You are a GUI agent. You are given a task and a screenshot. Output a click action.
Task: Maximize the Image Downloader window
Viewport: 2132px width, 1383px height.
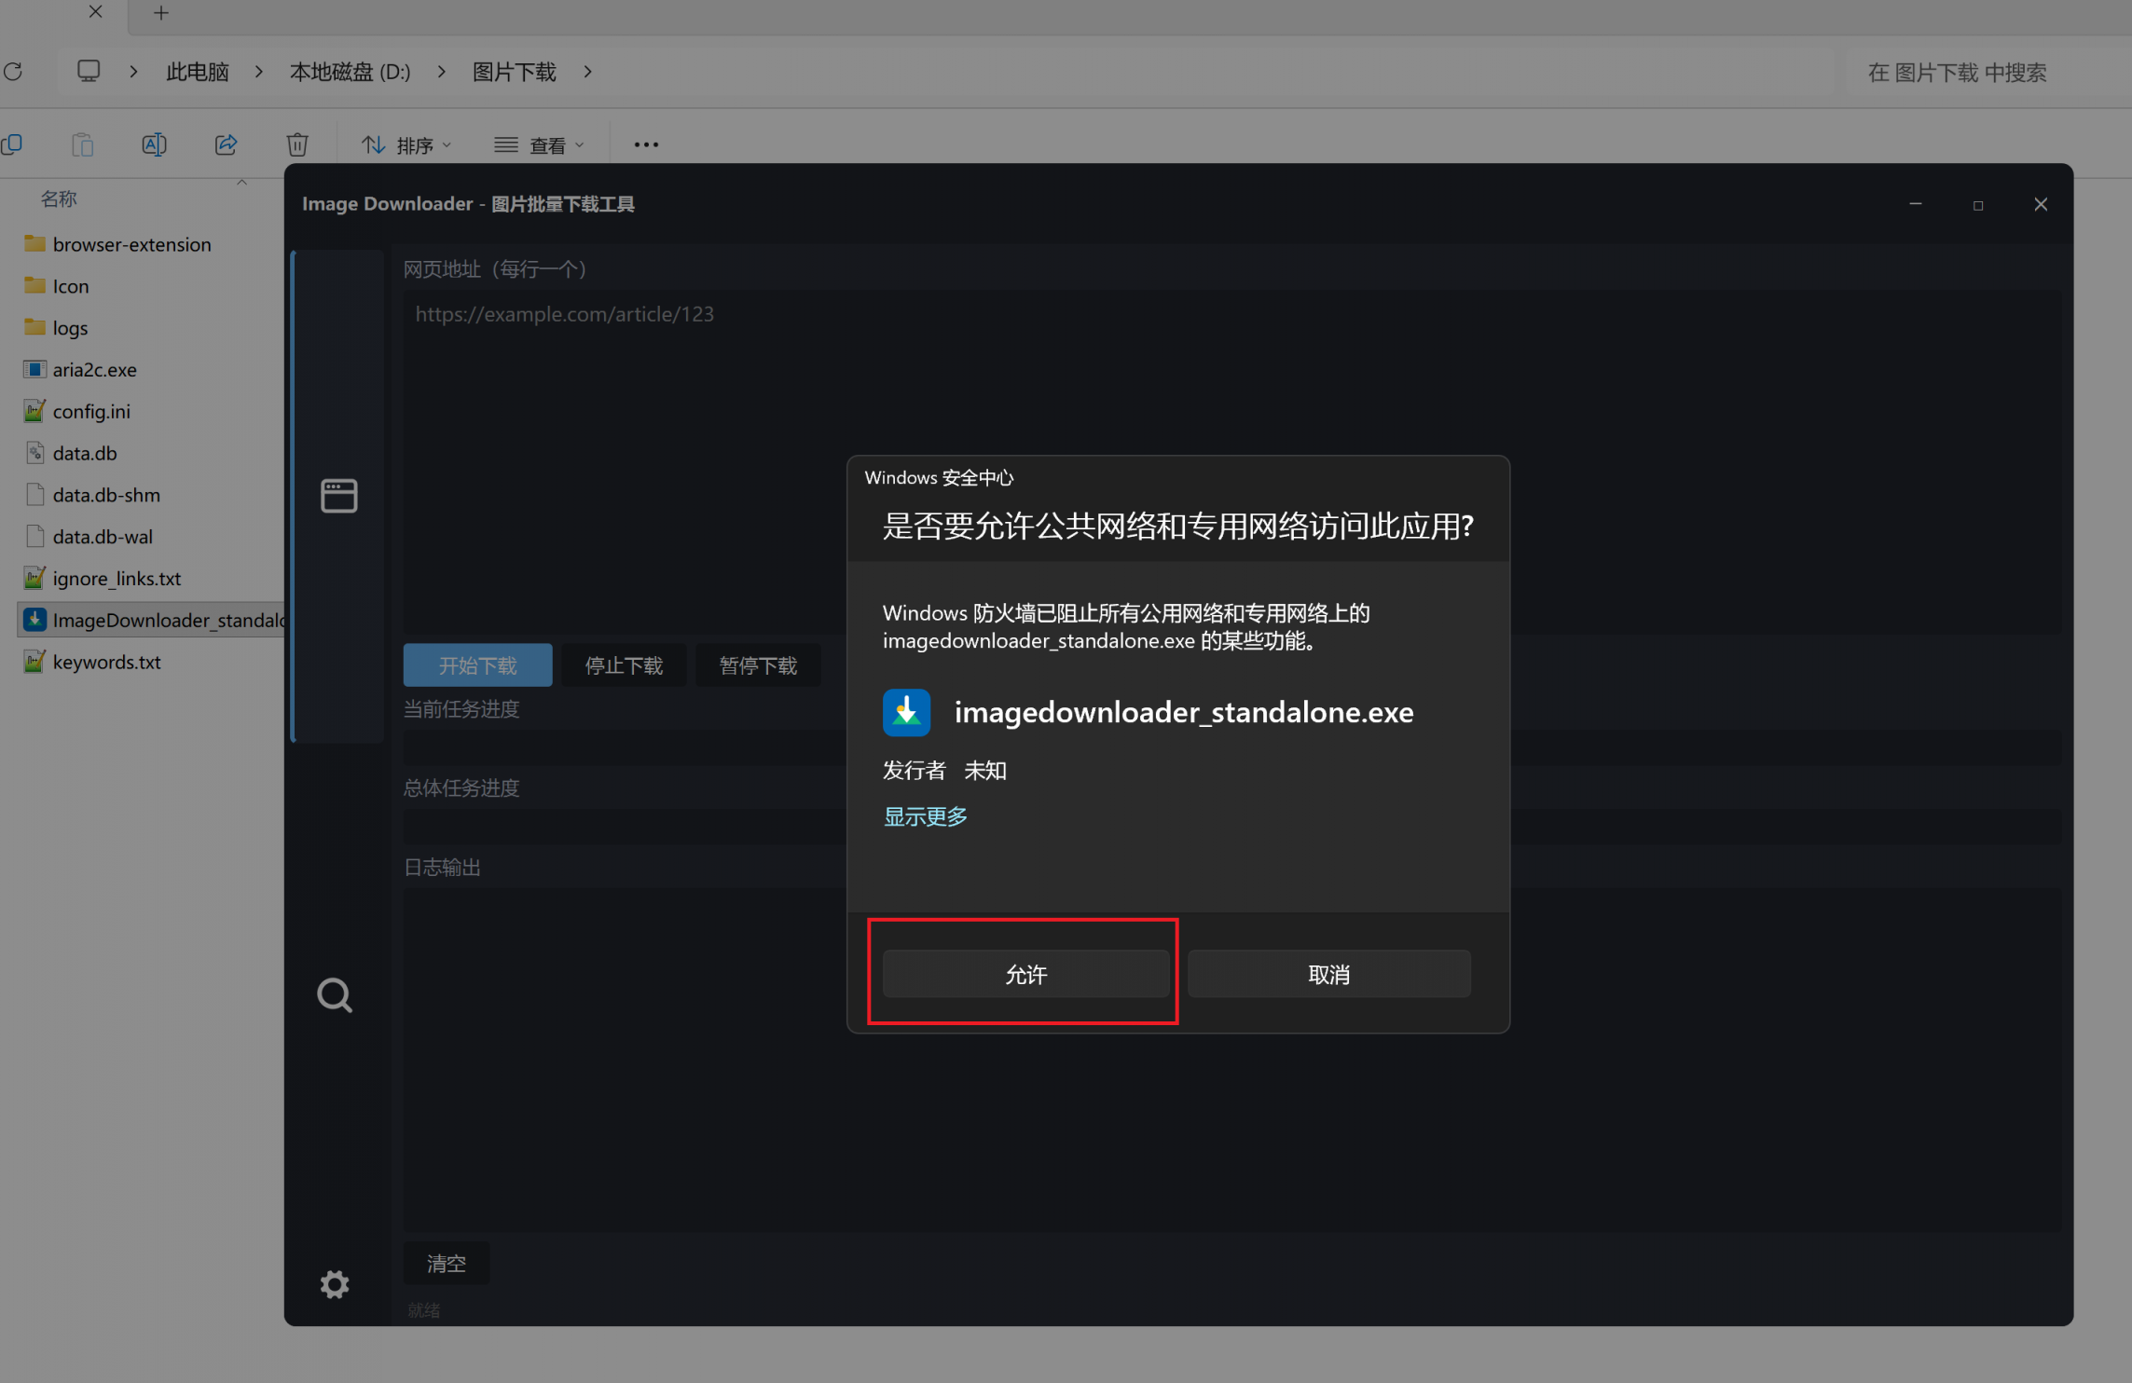point(1978,205)
